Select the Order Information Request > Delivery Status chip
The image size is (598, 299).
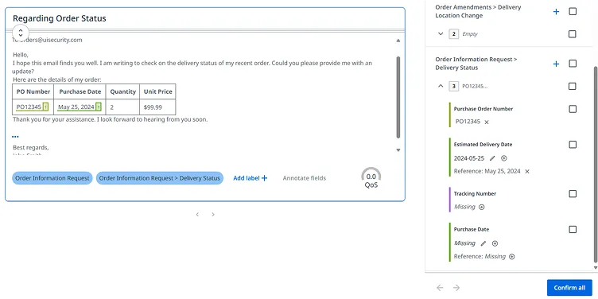[x=159, y=178]
